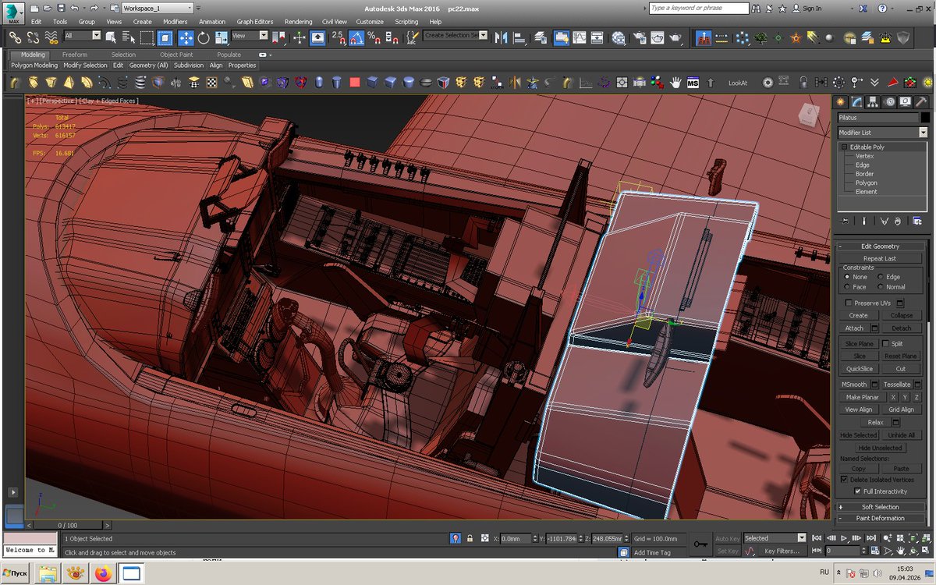936x585 pixels.
Task: Activate the Select and Rotate tool
Action: click(x=204, y=37)
